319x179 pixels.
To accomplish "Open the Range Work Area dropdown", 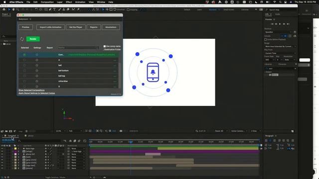I will [280, 46].
